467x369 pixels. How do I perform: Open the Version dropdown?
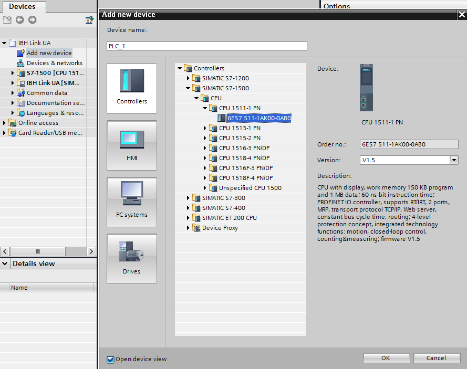[454, 160]
